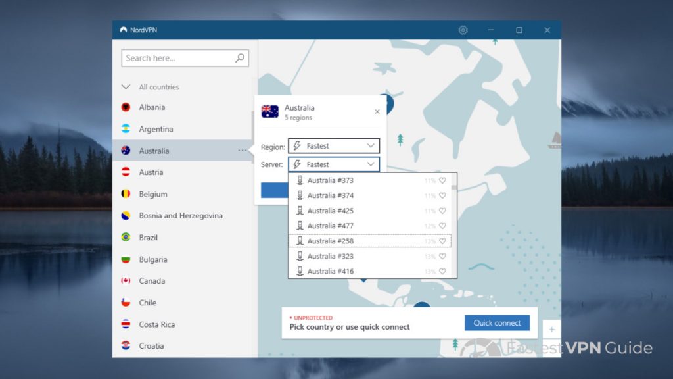Click server icon beside Australia #373
The image size is (673, 379).
pyautogui.click(x=300, y=180)
